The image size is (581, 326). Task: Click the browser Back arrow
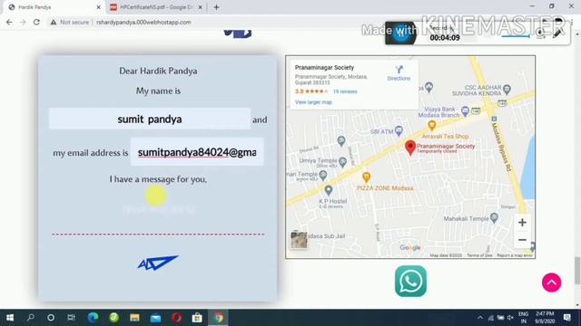(x=9, y=22)
